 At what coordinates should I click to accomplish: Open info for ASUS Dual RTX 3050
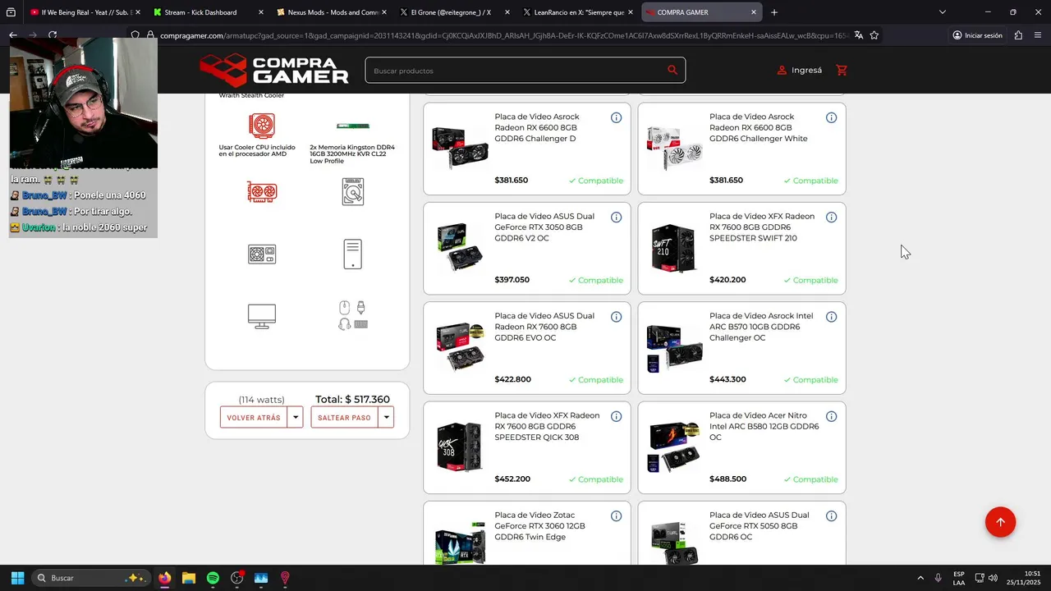(x=617, y=218)
